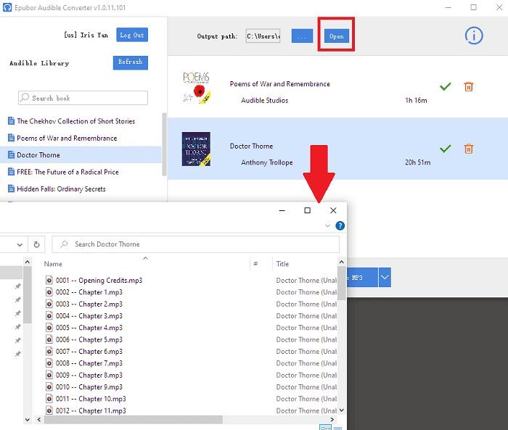Click document icon beside Hidden Falls
The height and width of the screenshot is (430, 508).
(11, 189)
